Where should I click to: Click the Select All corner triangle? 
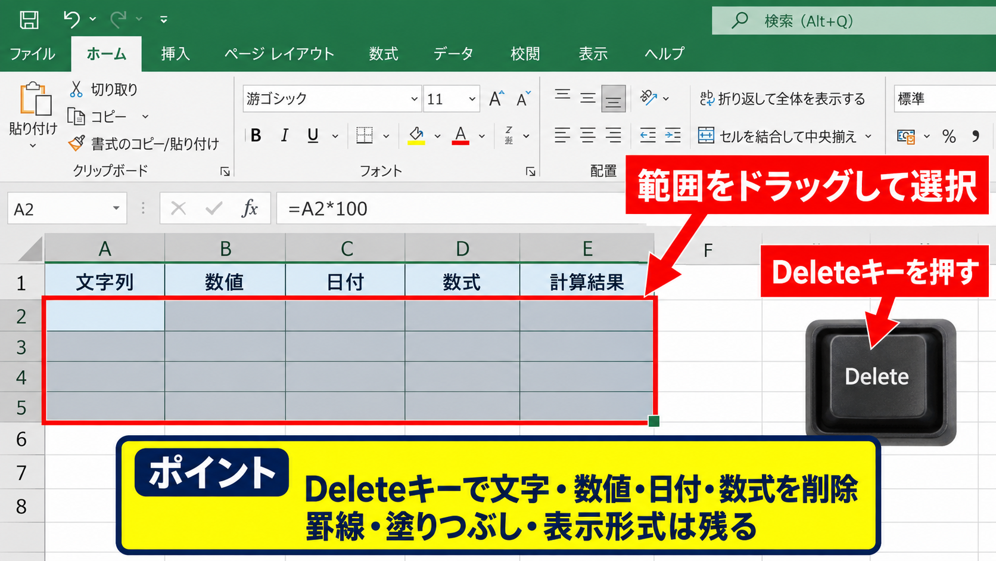point(31,249)
